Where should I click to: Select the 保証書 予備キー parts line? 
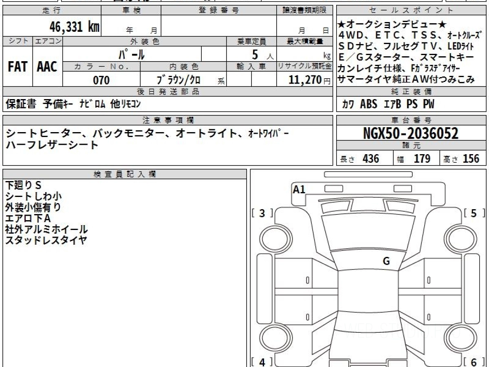[x=73, y=104]
